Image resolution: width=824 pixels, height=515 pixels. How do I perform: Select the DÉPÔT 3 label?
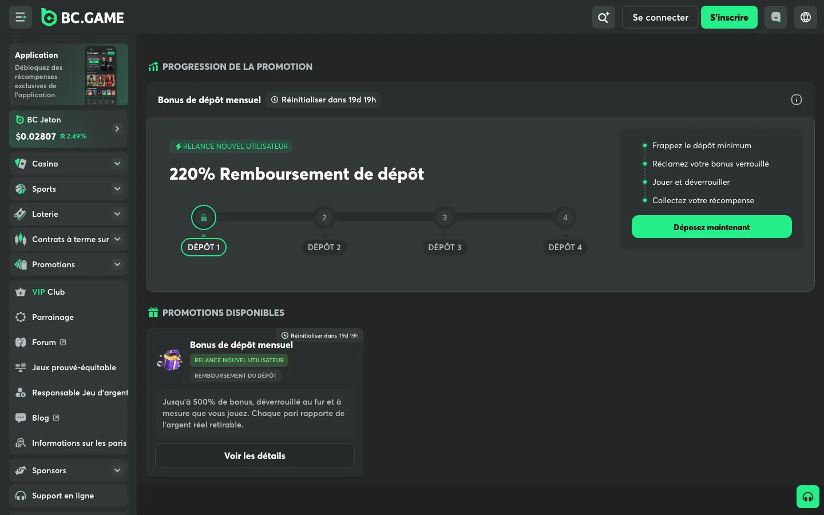coord(445,247)
